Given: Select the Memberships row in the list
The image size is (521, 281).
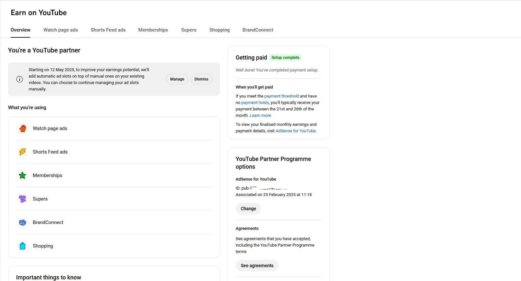Looking at the screenshot, I should pos(114,175).
